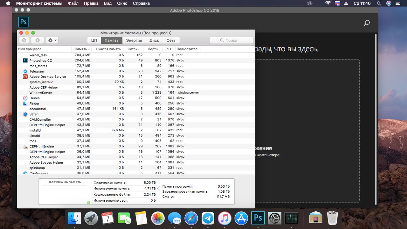
Task: Switch to the Энергия tab
Action: click(134, 40)
